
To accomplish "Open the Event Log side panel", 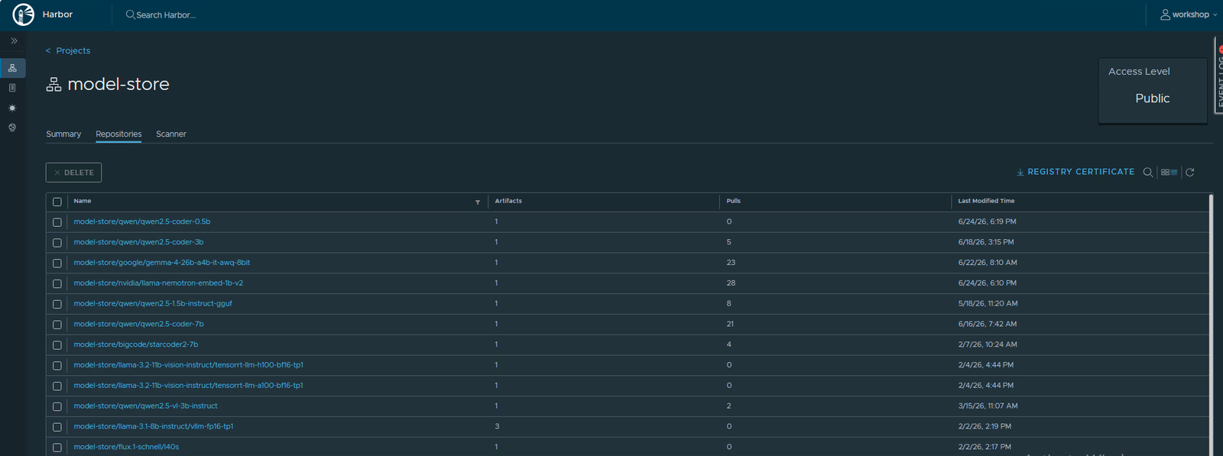I will coord(1219,76).
